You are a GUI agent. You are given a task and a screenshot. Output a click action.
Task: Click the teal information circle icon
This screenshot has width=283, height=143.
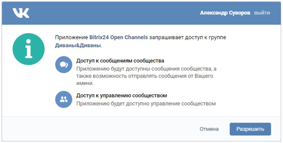(x=29, y=49)
